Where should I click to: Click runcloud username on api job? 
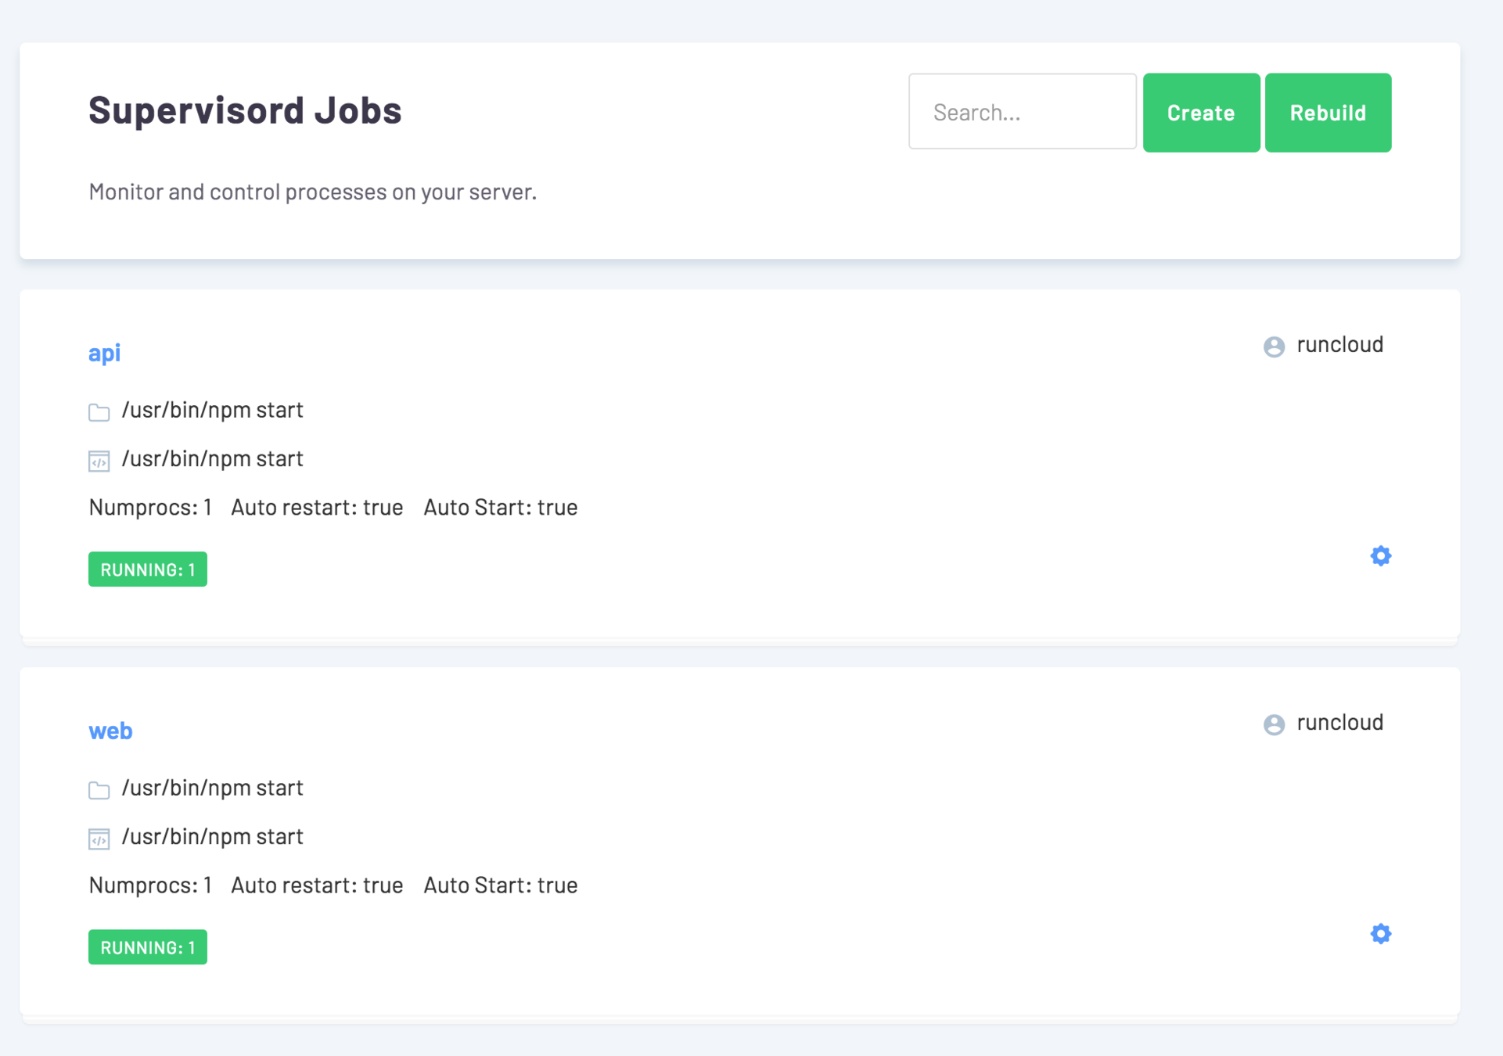(1339, 345)
